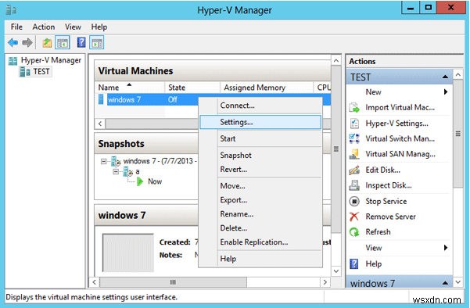Choose Revert... in the context menu

[260, 170]
